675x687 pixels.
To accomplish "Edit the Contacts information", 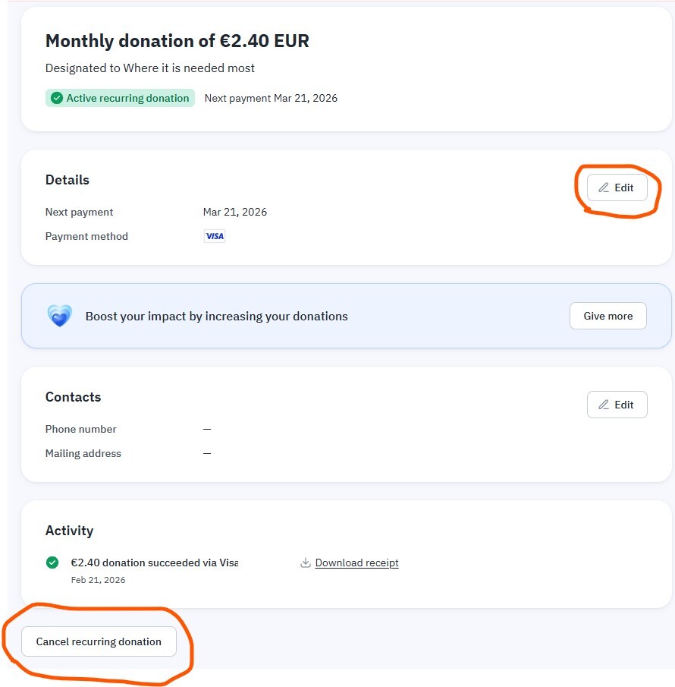I will click(x=617, y=405).
